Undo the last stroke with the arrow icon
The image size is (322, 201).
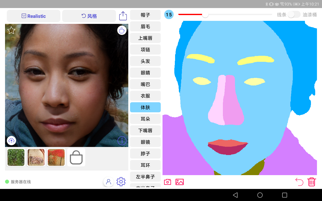(x=299, y=182)
